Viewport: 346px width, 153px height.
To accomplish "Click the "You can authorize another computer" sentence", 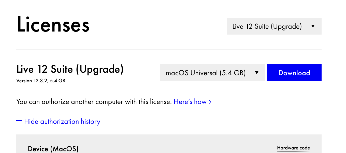I will click(94, 102).
